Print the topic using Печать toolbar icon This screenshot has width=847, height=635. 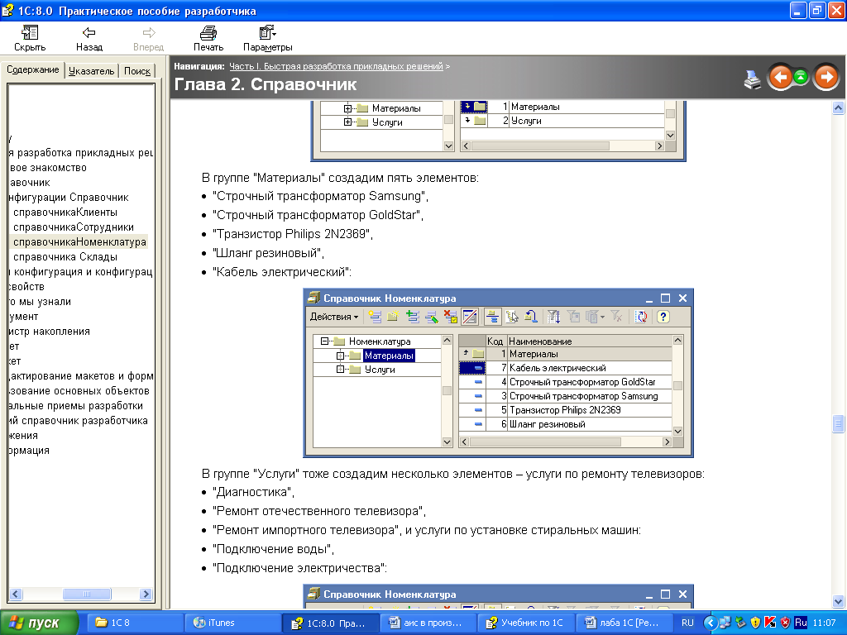click(208, 38)
